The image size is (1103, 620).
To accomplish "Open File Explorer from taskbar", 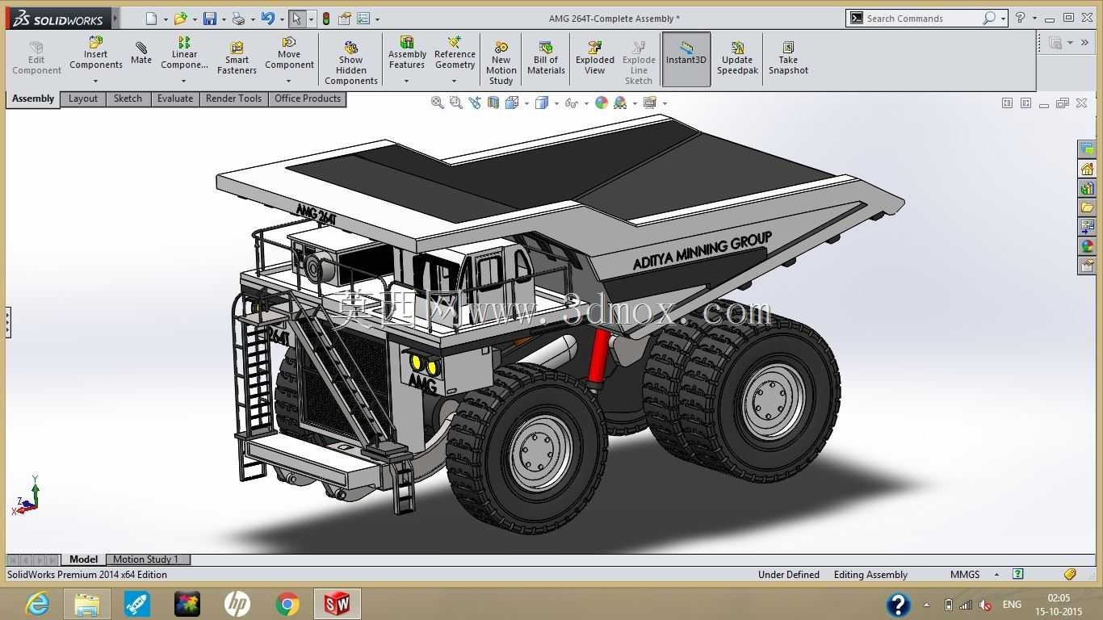I will point(87,604).
